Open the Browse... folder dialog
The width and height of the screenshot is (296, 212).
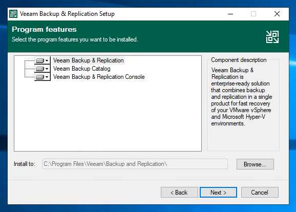[255, 164]
